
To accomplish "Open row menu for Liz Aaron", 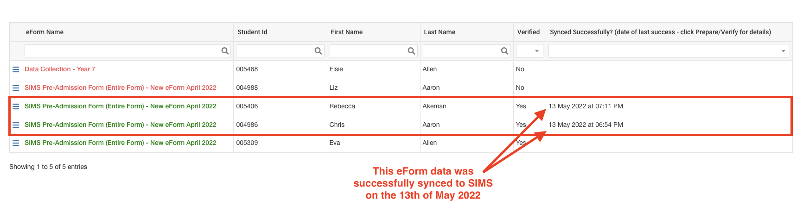I will [16, 88].
